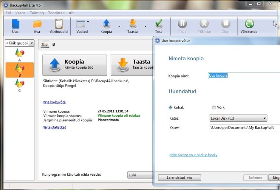Click the Uuendatud heading in wizard

[x=182, y=91]
